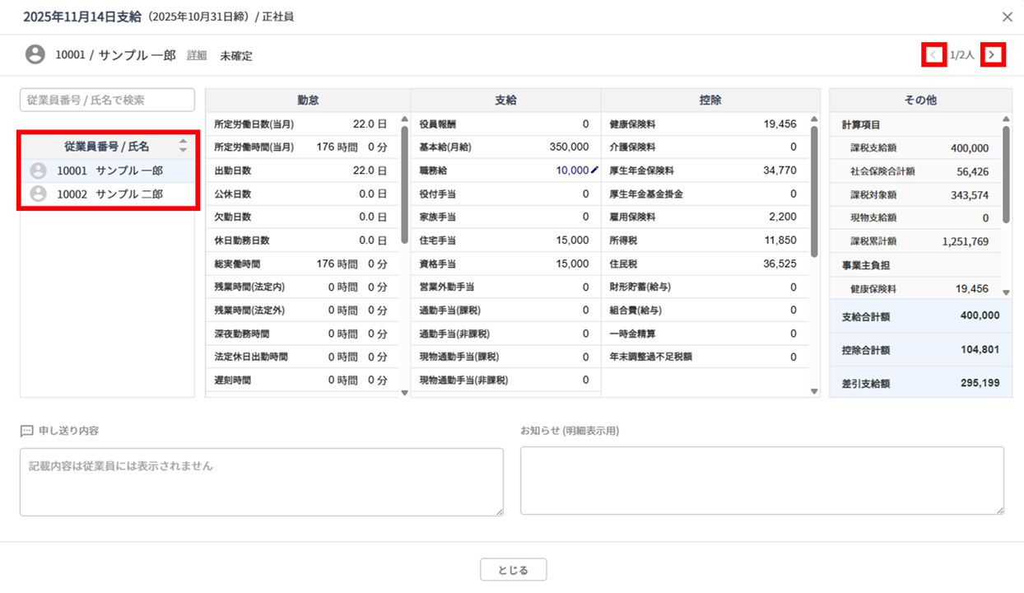Select employee 10002 サンプル 二郎
1024x593 pixels.
pos(109,194)
